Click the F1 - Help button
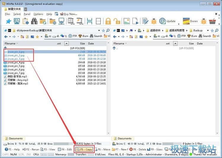This screenshot has width=222, height=158. 12,149
